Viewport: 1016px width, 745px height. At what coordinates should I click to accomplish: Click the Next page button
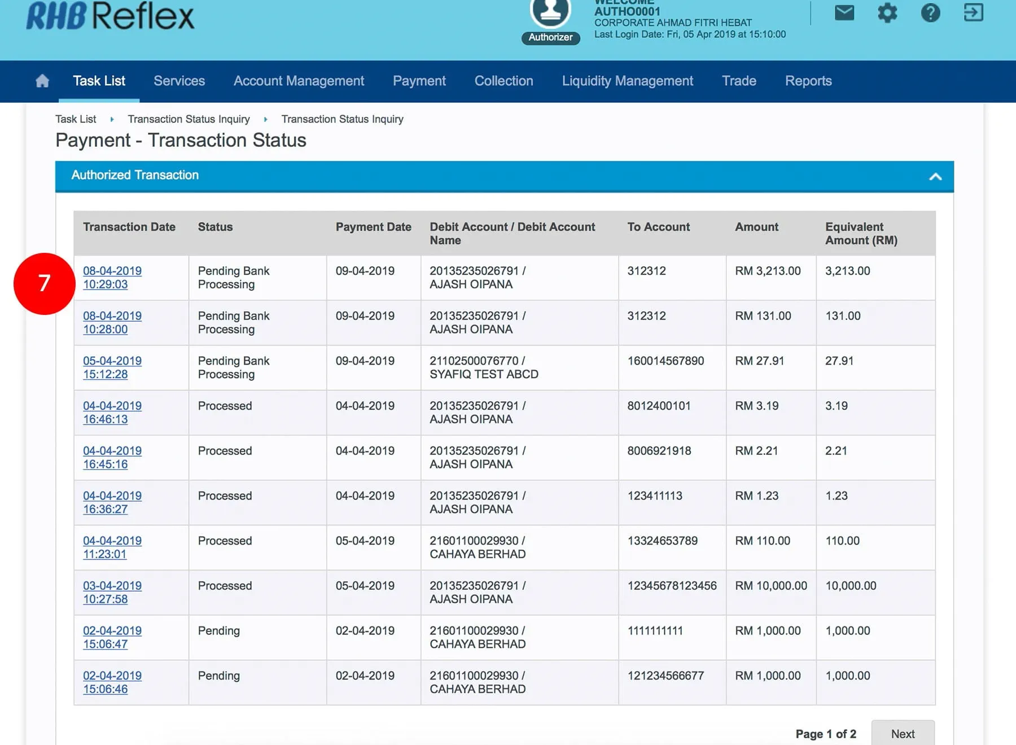(x=902, y=734)
